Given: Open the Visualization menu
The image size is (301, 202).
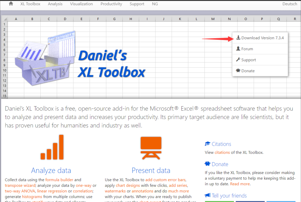Looking at the screenshot, I should pos(81,4).
